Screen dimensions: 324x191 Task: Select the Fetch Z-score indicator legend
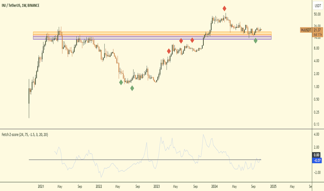(x=25, y=135)
